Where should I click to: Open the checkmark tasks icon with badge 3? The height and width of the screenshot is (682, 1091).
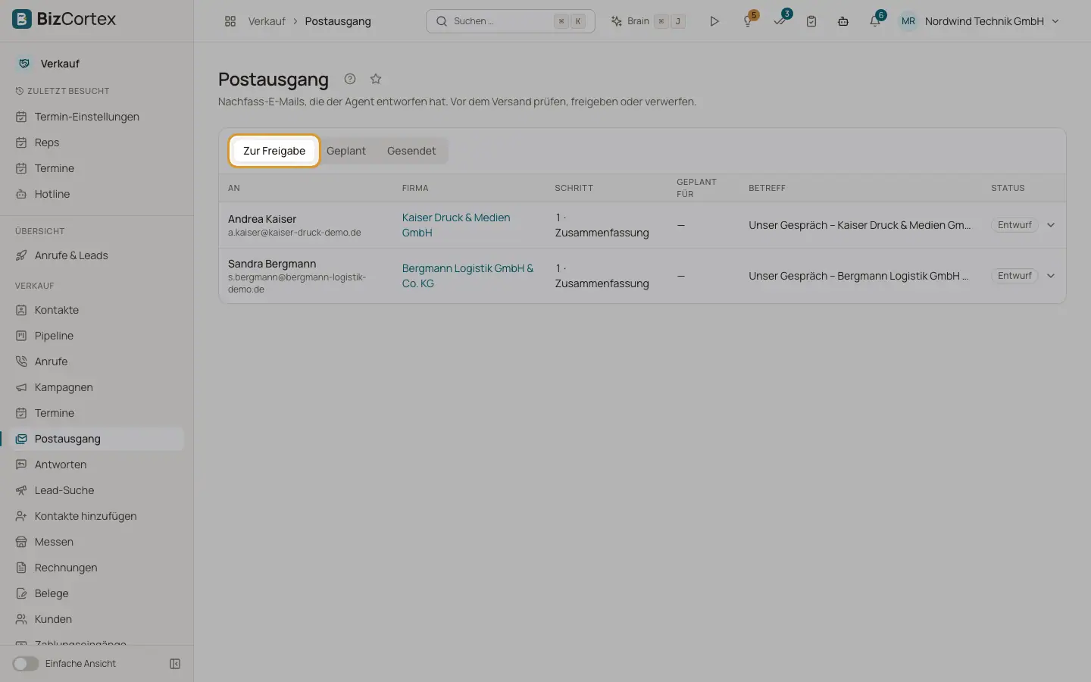[x=780, y=21]
